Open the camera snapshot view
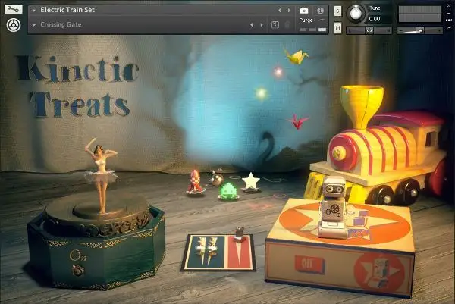This screenshot has height=304, width=455. coord(304,11)
